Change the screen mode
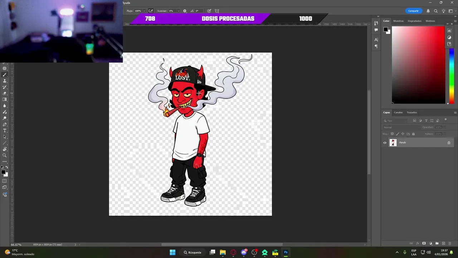 5,187
